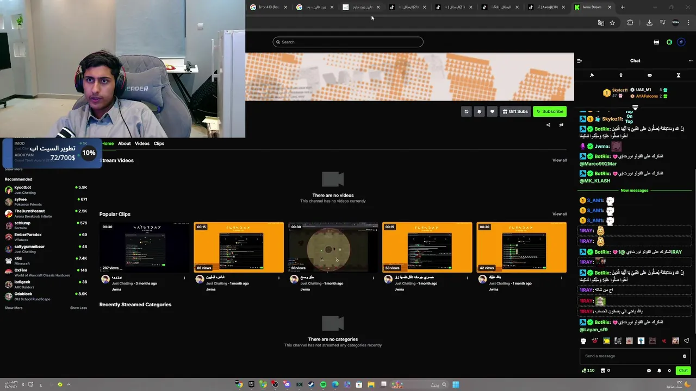Image resolution: width=696 pixels, height=391 pixels.
Task: Click the notification bell beside Gift Subs
Action: (x=479, y=111)
